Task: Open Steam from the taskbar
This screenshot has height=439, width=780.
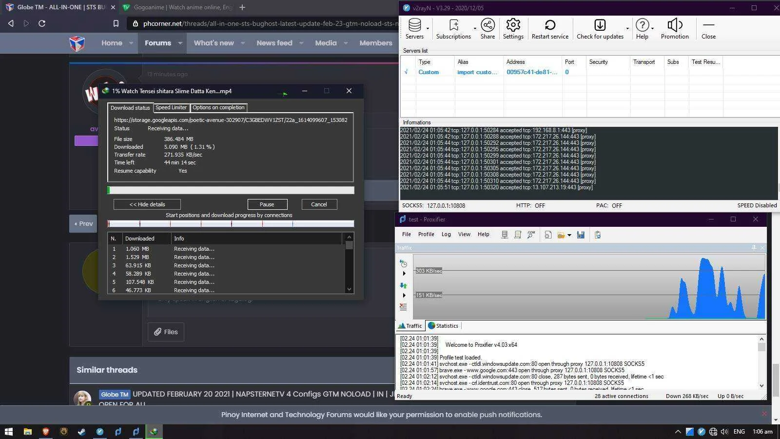Action: (81, 432)
